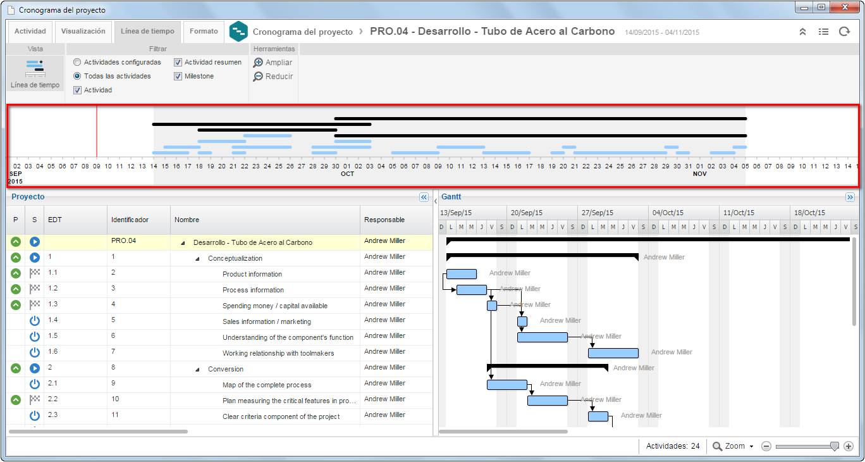The image size is (865, 462).
Task: Click green priority icon of Conversion row
Action: point(16,368)
